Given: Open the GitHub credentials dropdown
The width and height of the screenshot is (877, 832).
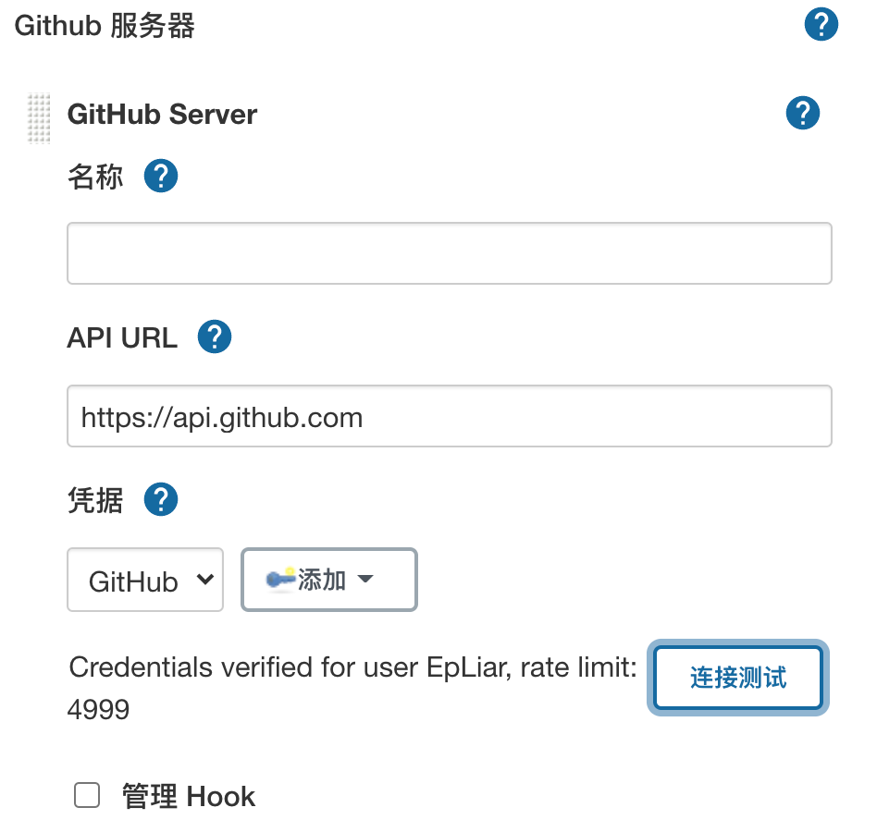Looking at the screenshot, I should (x=145, y=581).
